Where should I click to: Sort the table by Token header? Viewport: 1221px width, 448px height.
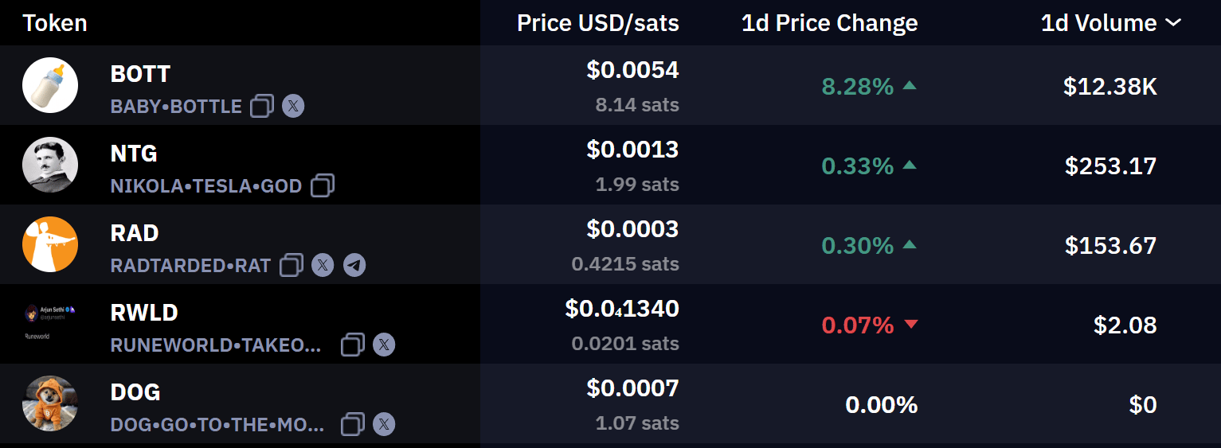point(55,23)
